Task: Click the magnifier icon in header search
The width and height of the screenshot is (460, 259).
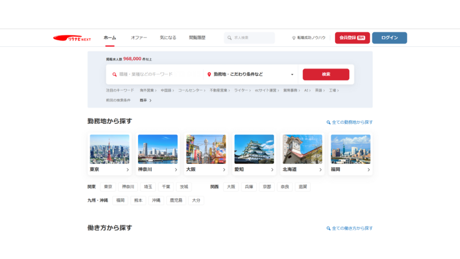Action: [x=230, y=38]
